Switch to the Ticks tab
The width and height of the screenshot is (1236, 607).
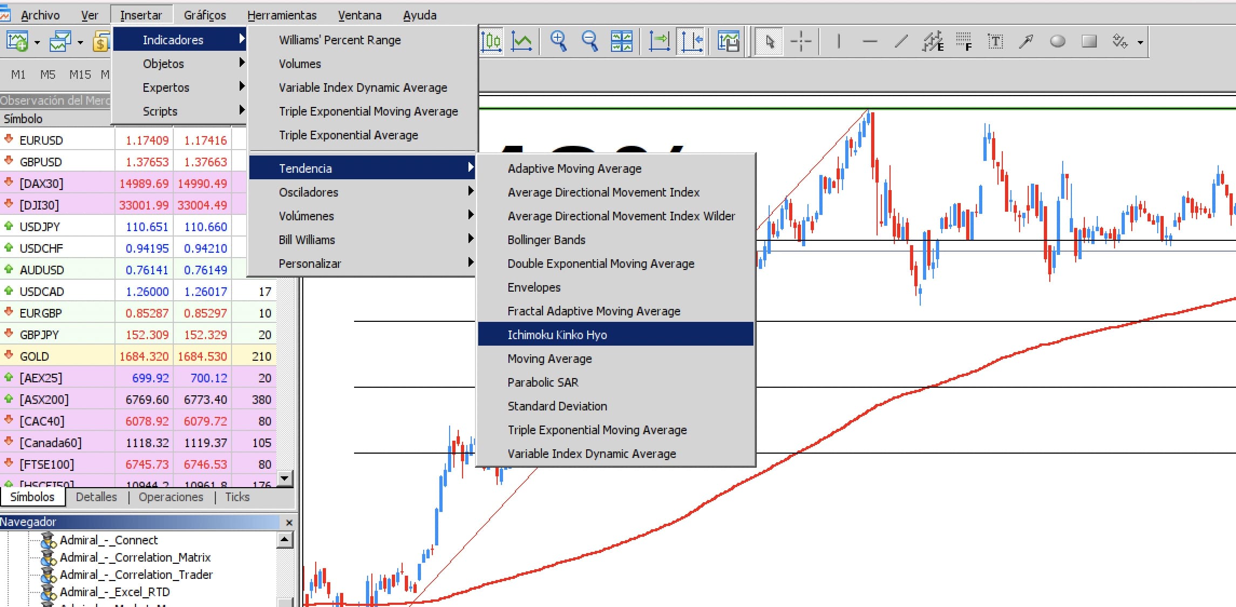pyautogui.click(x=236, y=497)
